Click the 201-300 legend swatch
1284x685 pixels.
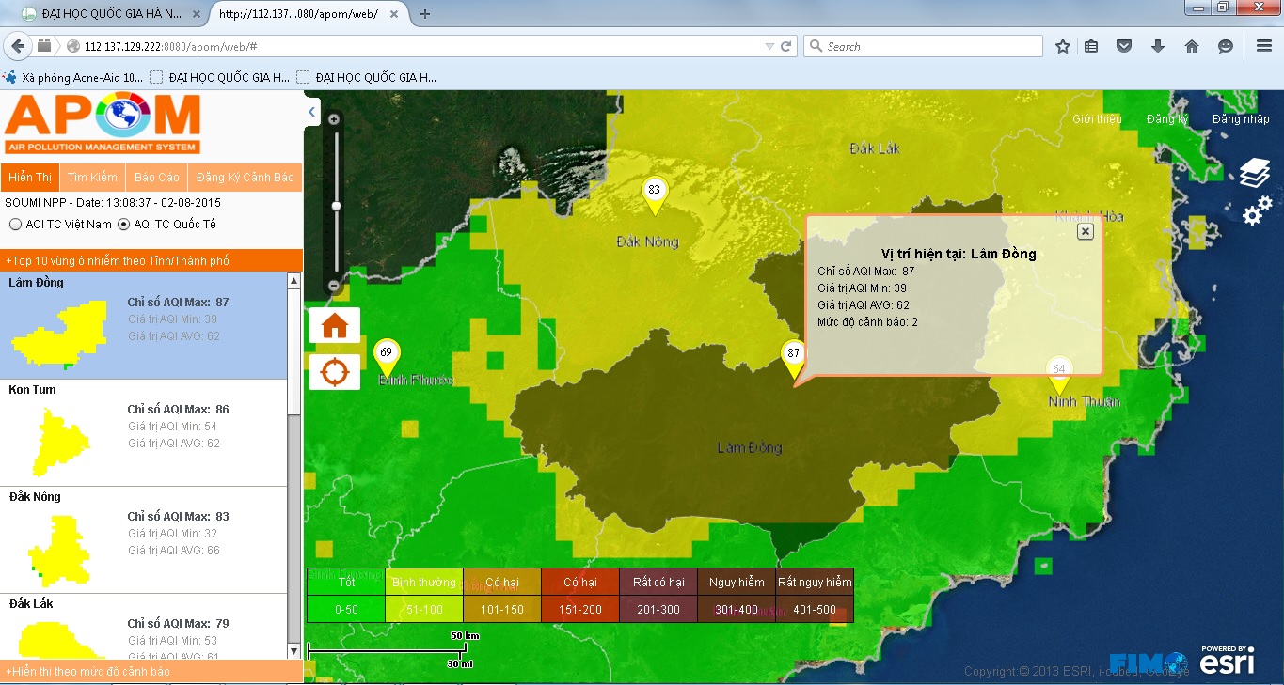click(658, 609)
